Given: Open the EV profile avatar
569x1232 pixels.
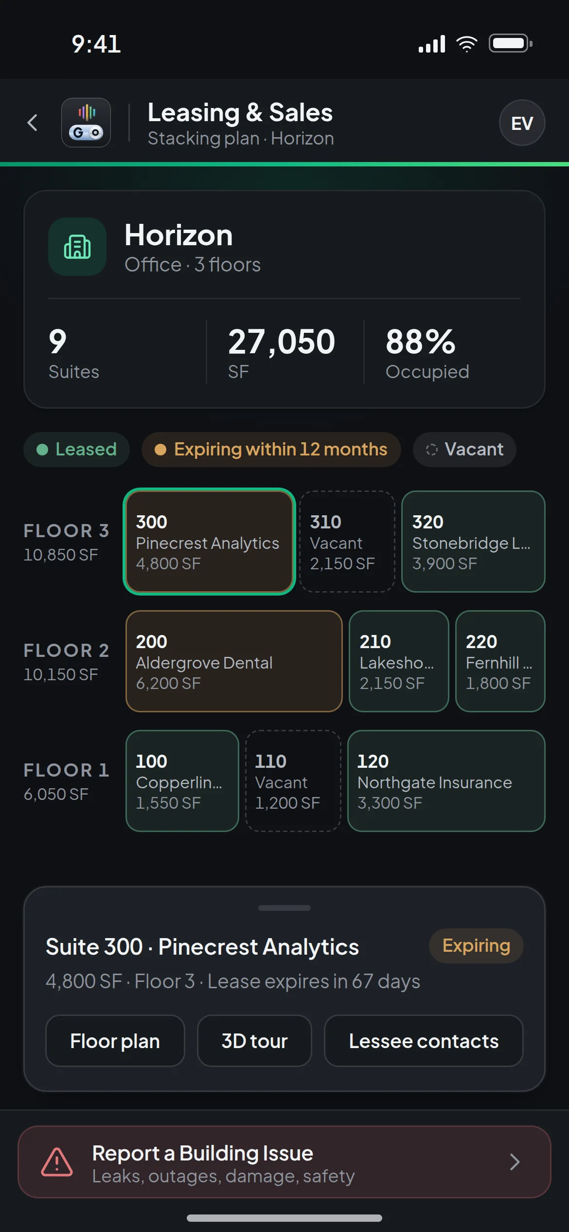Looking at the screenshot, I should pos(522,123).
